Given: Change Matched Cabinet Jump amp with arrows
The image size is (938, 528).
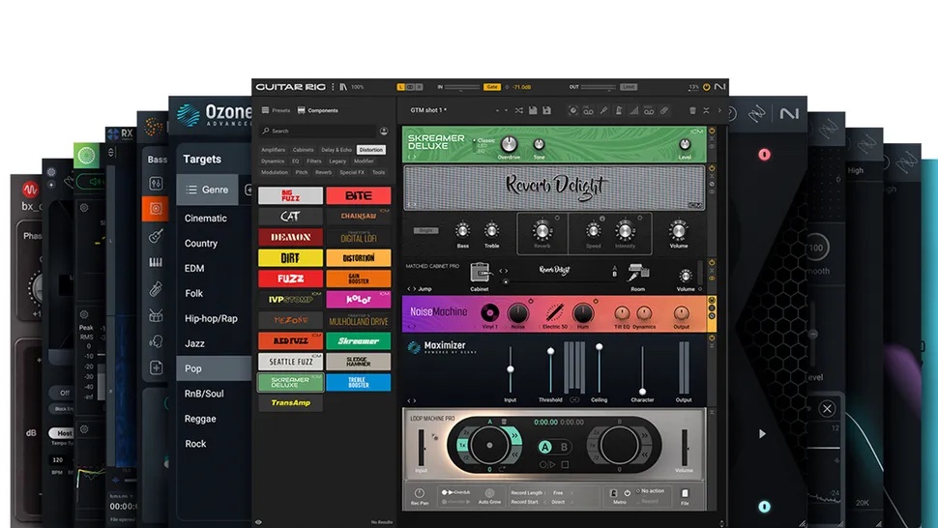Looking at the screenshot, I should pyautogui.click(x=412, y=289).
